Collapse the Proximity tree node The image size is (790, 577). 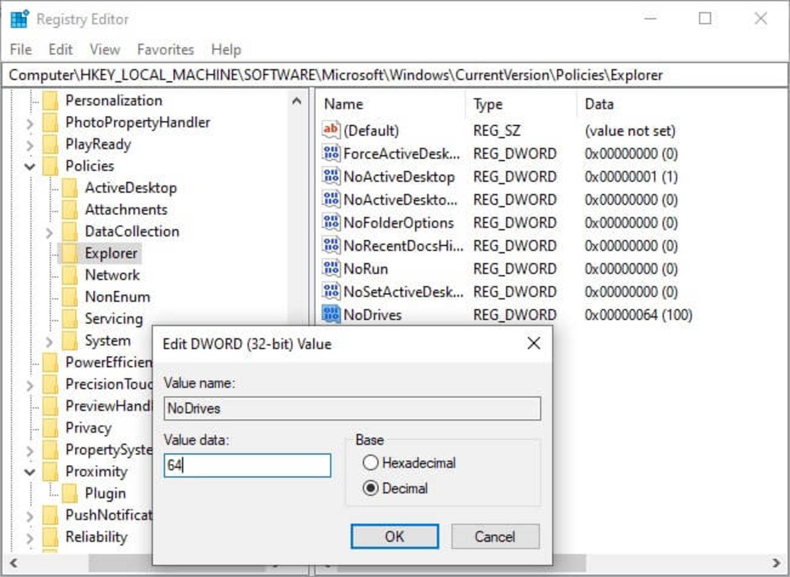click(x=30, y=472)
